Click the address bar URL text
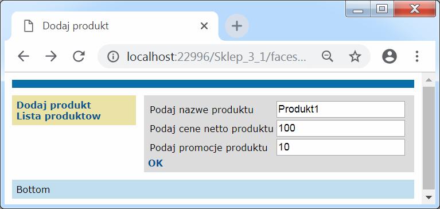440x209 pixels. [x=216, y=57]
